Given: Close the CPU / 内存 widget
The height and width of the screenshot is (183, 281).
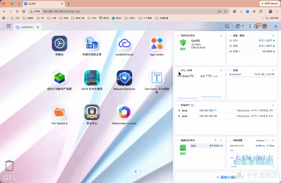Looking at the screenshot, I should (221, 71).
